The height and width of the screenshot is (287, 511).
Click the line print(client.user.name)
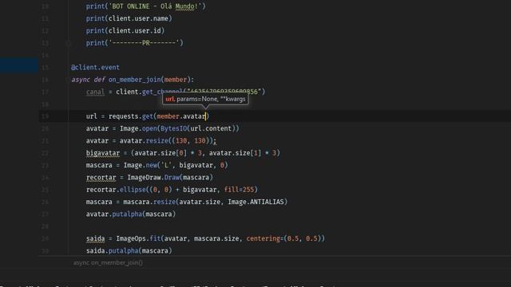pos(129,18)
